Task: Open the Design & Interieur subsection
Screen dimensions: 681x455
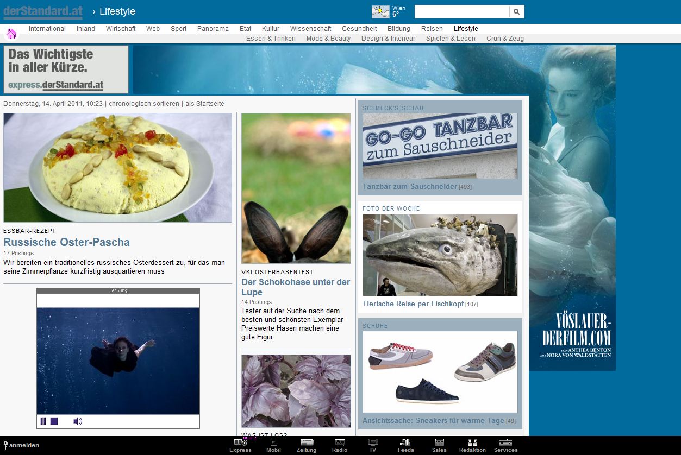Action: point(388,39)
